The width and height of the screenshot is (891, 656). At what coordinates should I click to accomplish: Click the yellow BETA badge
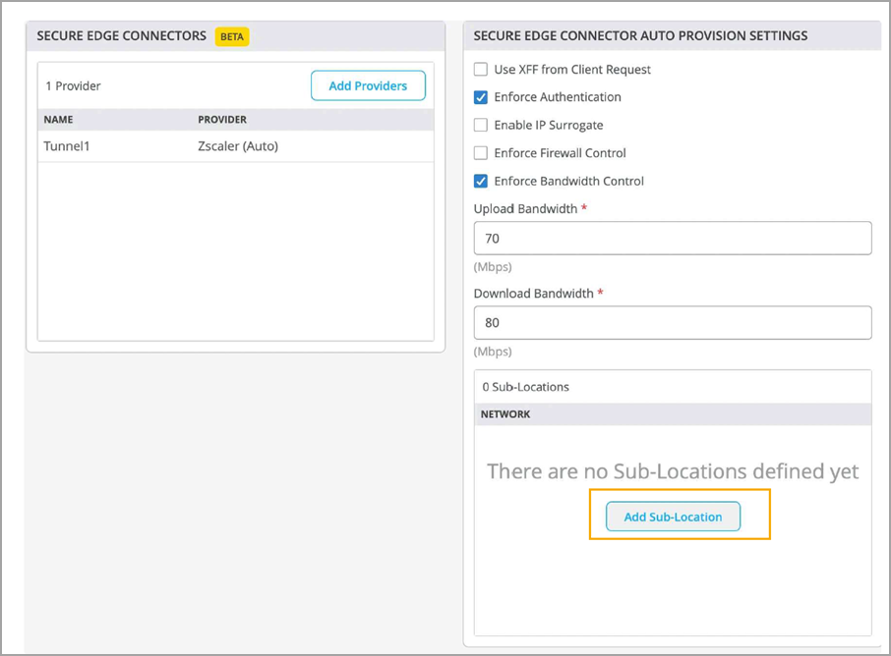click(x=233, y=36)
